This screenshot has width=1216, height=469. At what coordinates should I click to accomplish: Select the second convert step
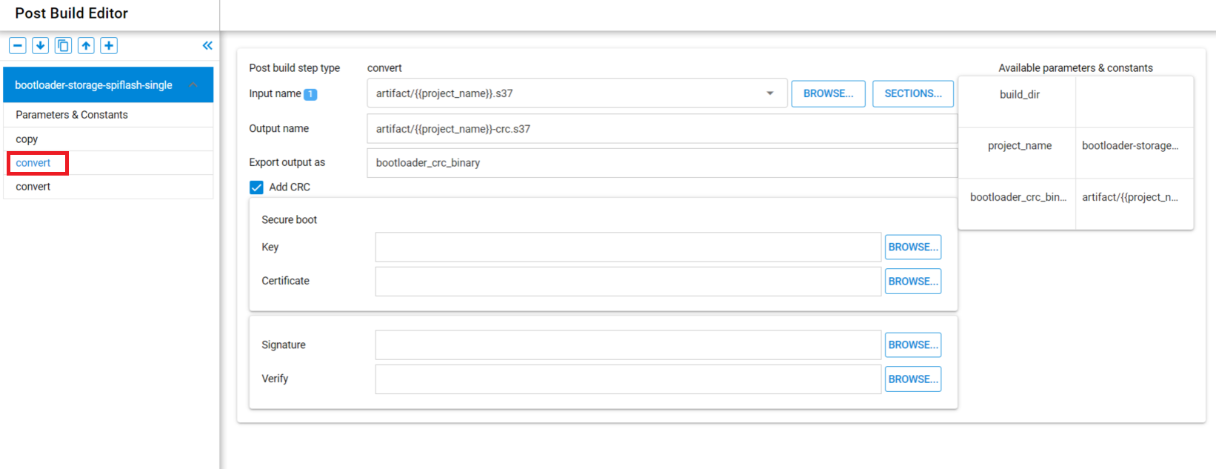click(x=108, y=187)
